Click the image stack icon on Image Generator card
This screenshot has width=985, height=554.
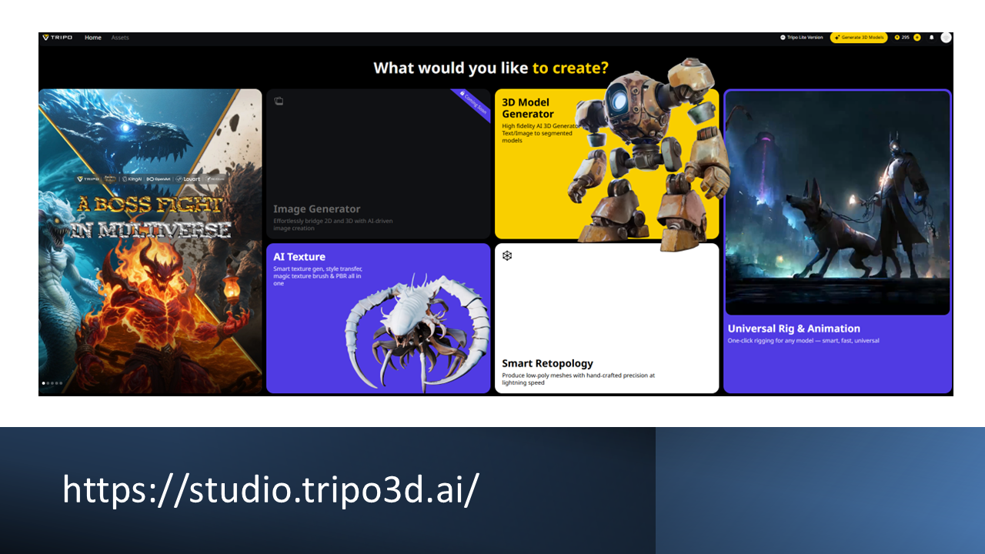279,101
